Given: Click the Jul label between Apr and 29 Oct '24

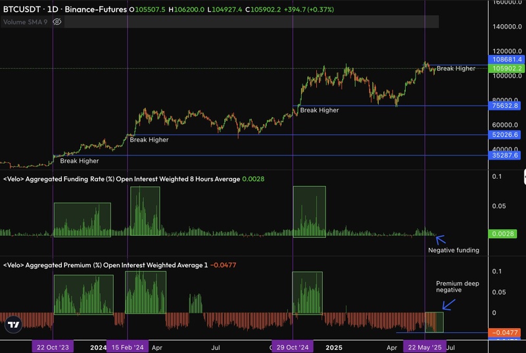Looking at the screenshot, I should coord(216,348).
